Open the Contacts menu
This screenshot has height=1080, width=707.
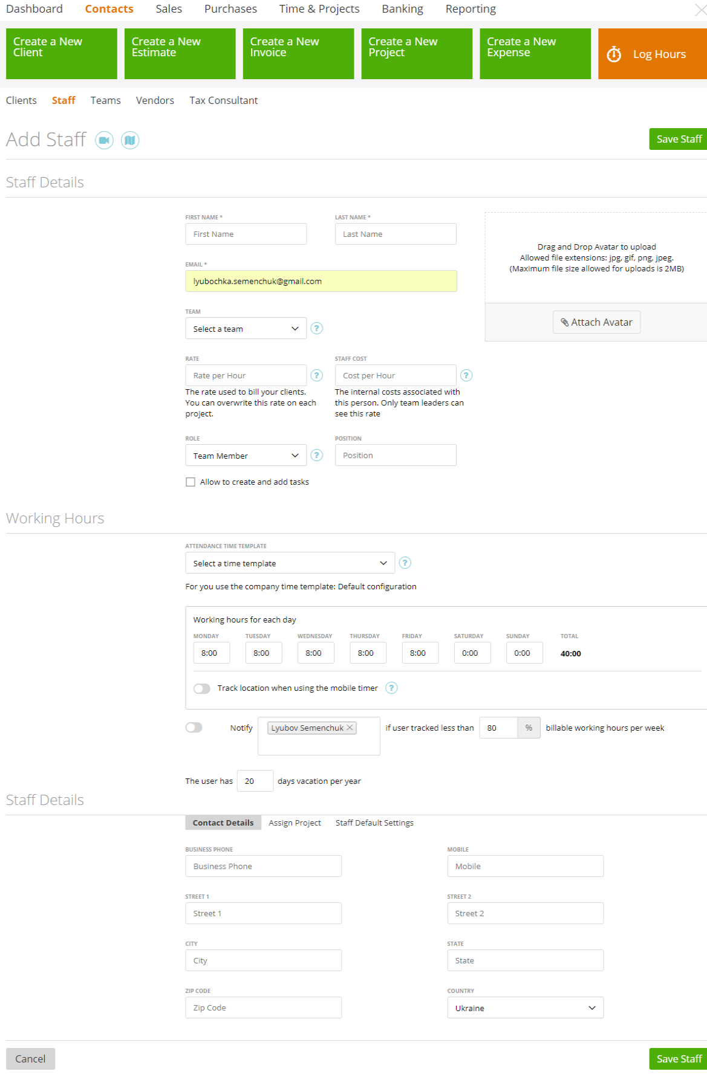click(109, 9)
